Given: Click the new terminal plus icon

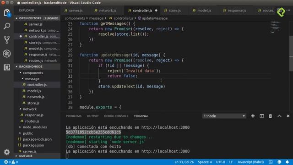Looking at the screenshot, I should click(253, 116).
